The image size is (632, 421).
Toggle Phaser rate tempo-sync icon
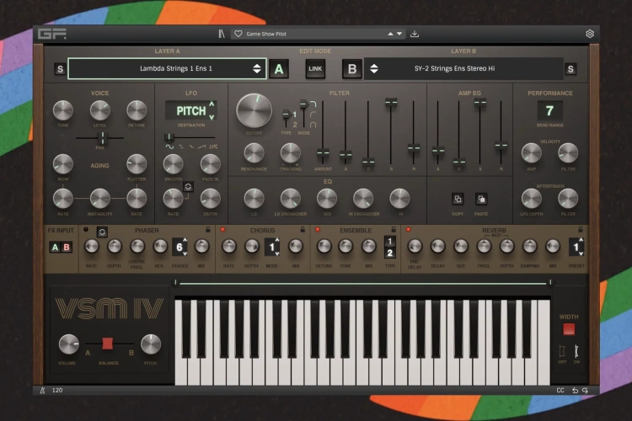(102, 232)
